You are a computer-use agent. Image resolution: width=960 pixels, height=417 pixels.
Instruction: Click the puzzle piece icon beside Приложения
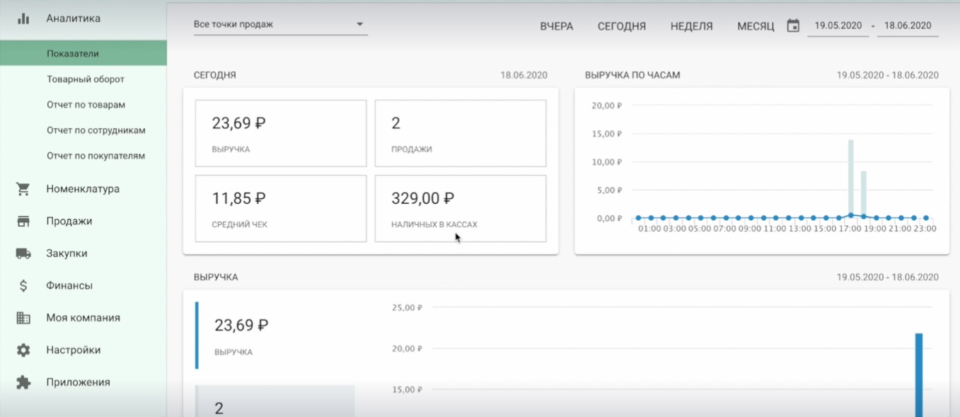[x=23, y=382]
